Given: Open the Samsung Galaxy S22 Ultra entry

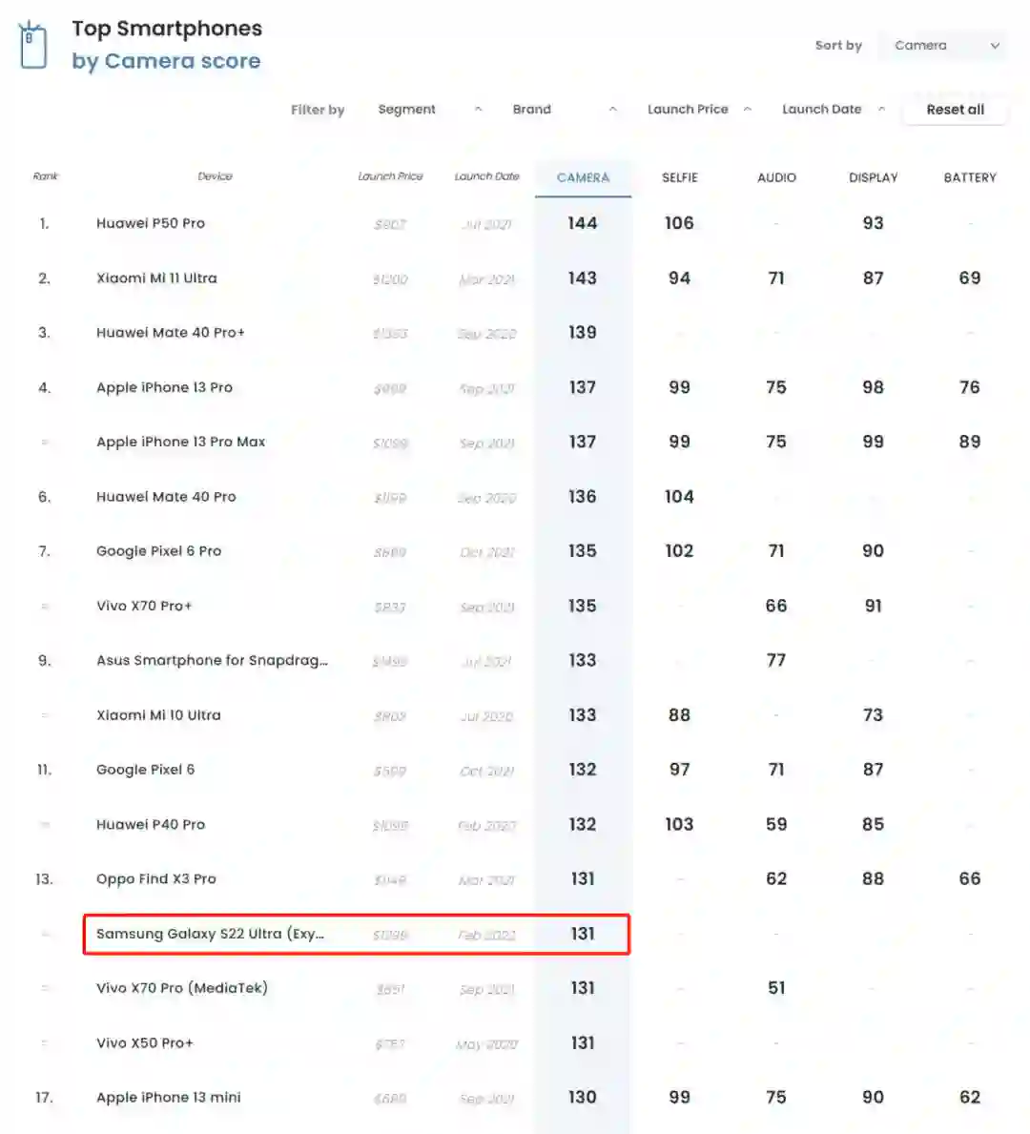Looking at the screenshot, I should click(x=210, y=934).
